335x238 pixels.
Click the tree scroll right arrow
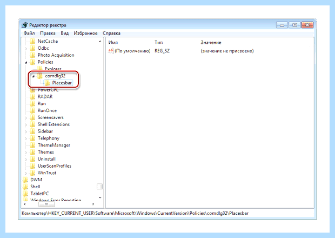click(93, 204)
